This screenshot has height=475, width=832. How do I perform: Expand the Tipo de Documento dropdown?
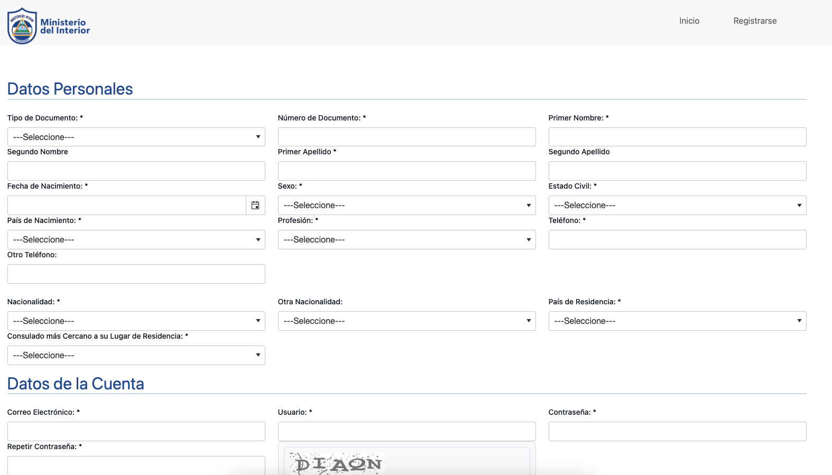tap(136, 137)
